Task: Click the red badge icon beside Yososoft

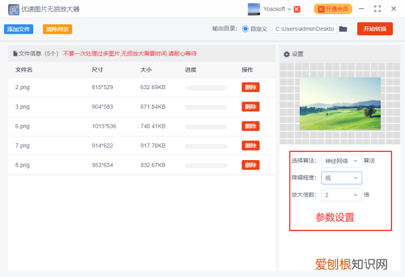Action: point(297,9)
